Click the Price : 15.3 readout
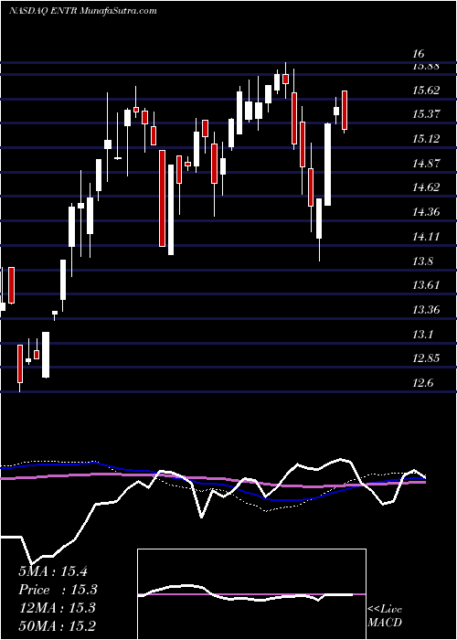457x640 pixels. pyautogui.click(x=58, y=590)
